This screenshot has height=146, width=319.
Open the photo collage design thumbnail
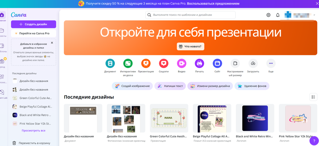point(126,118)
